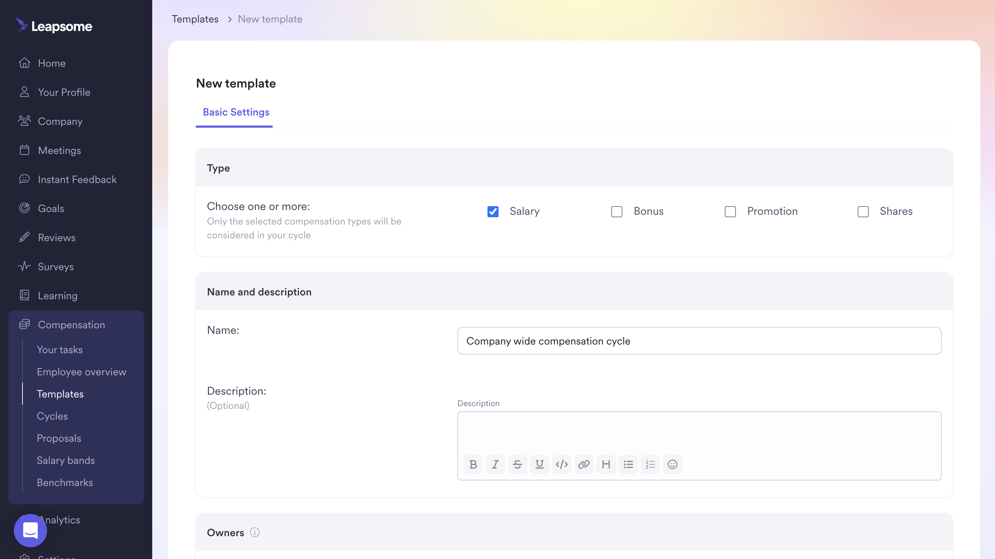This screenshot has width=995, height=559.
Task: Click the Meetings calendar icon
Action: [x=24, y=150]
